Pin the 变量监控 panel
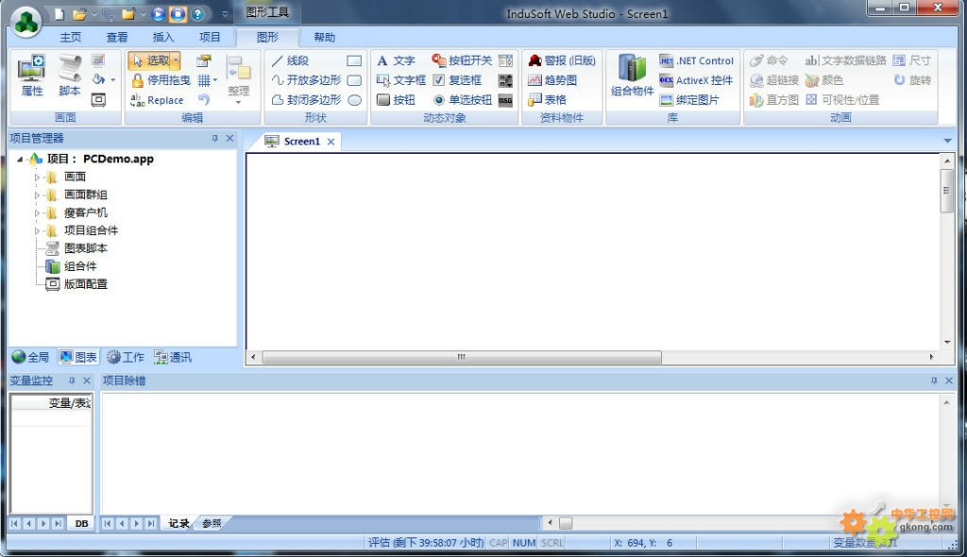967x557 pixels. click(72, 380)
